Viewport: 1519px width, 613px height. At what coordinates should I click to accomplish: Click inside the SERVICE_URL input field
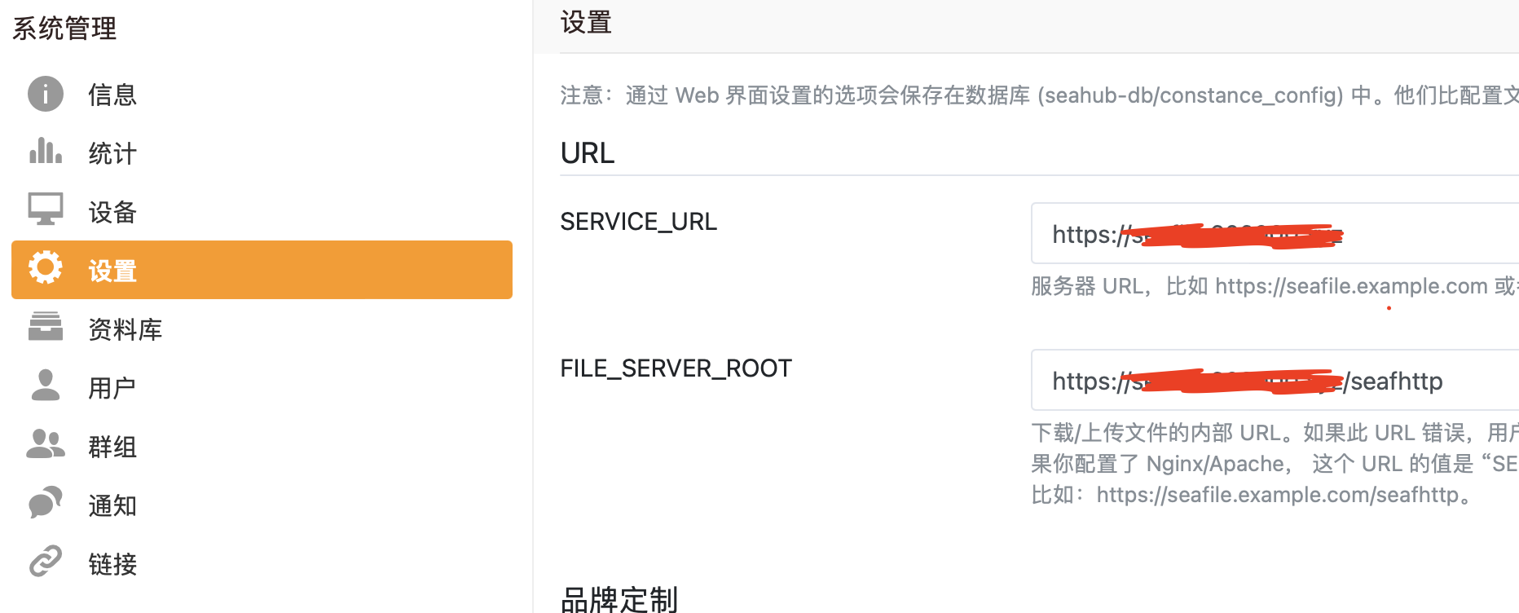pyautogui.click(x=1275, y=233)
